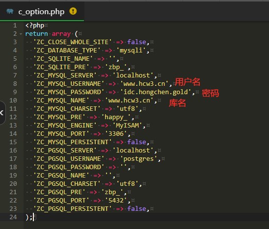
Task: Click the yellow warning icon on tab
Action: pos(73,11)
